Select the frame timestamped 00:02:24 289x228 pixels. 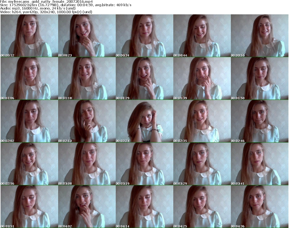(144, 121)
